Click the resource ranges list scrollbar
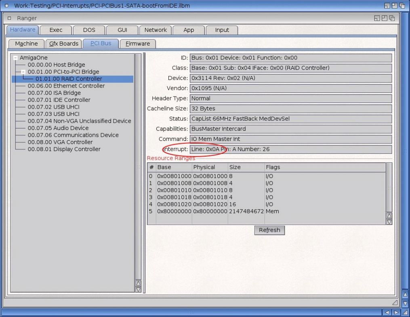The image size is (410, 317). point(389,187)
